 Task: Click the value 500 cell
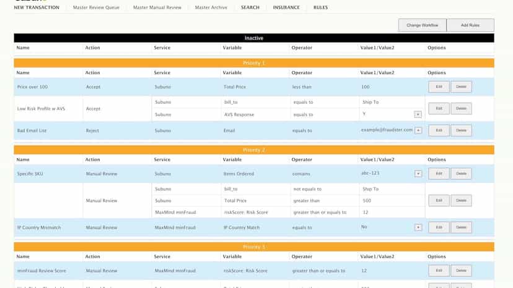click(x=367, y=201)
